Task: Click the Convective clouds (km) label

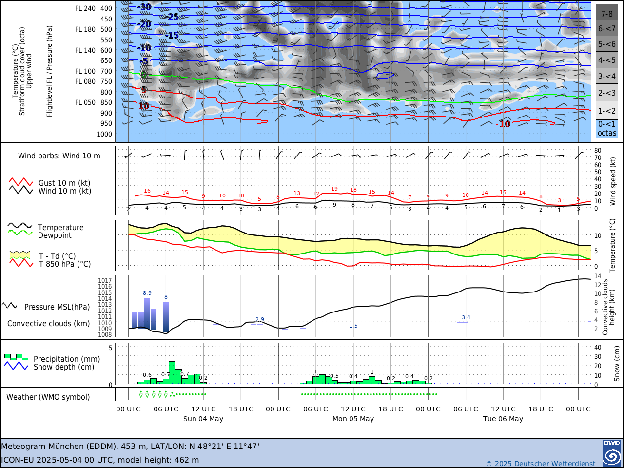Action: [x=49, y=324]
